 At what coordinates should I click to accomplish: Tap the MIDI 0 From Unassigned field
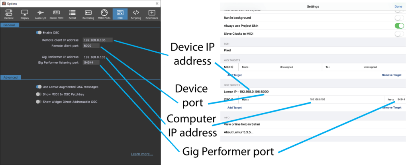(280, 67)
